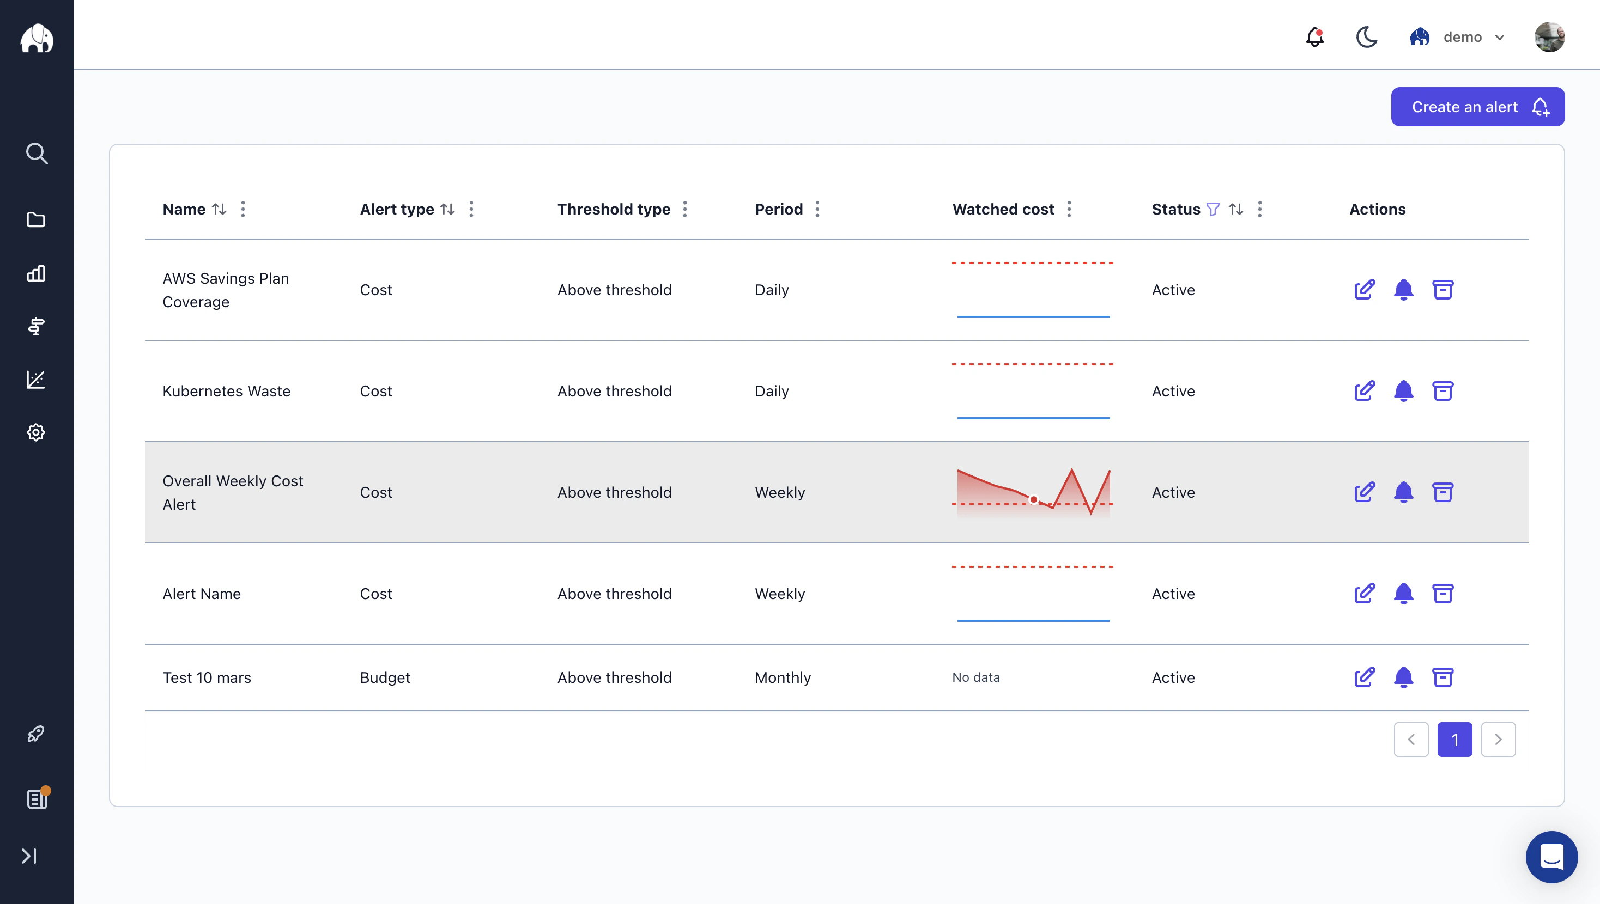Open the changelog icon with the orange badge

click(36, 799)
